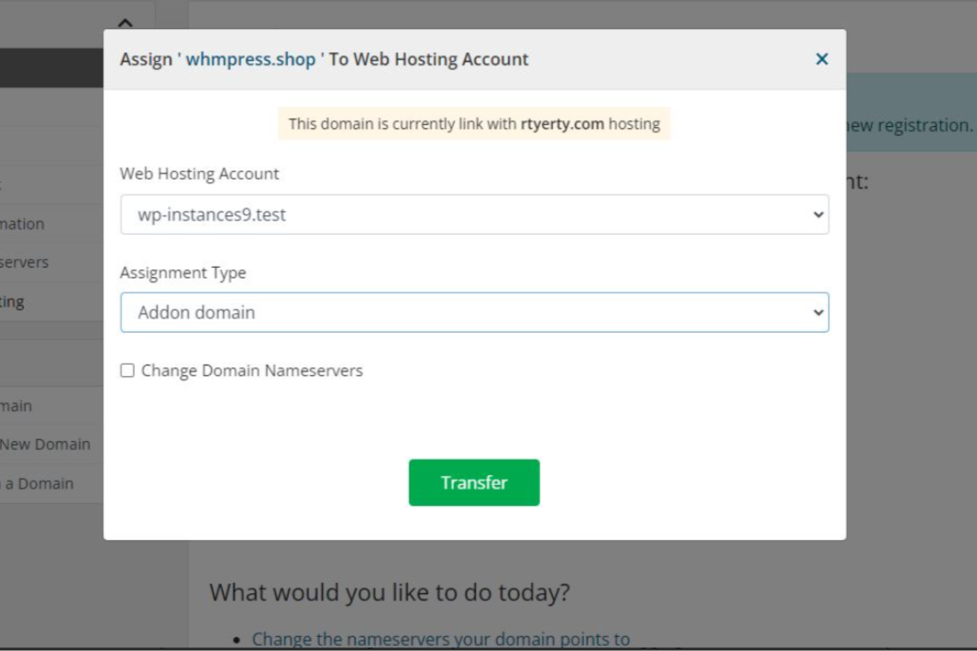Screen dimensions: 977x651
Task: Open sidebar item ending in "servers"
Action: point(24,262)
